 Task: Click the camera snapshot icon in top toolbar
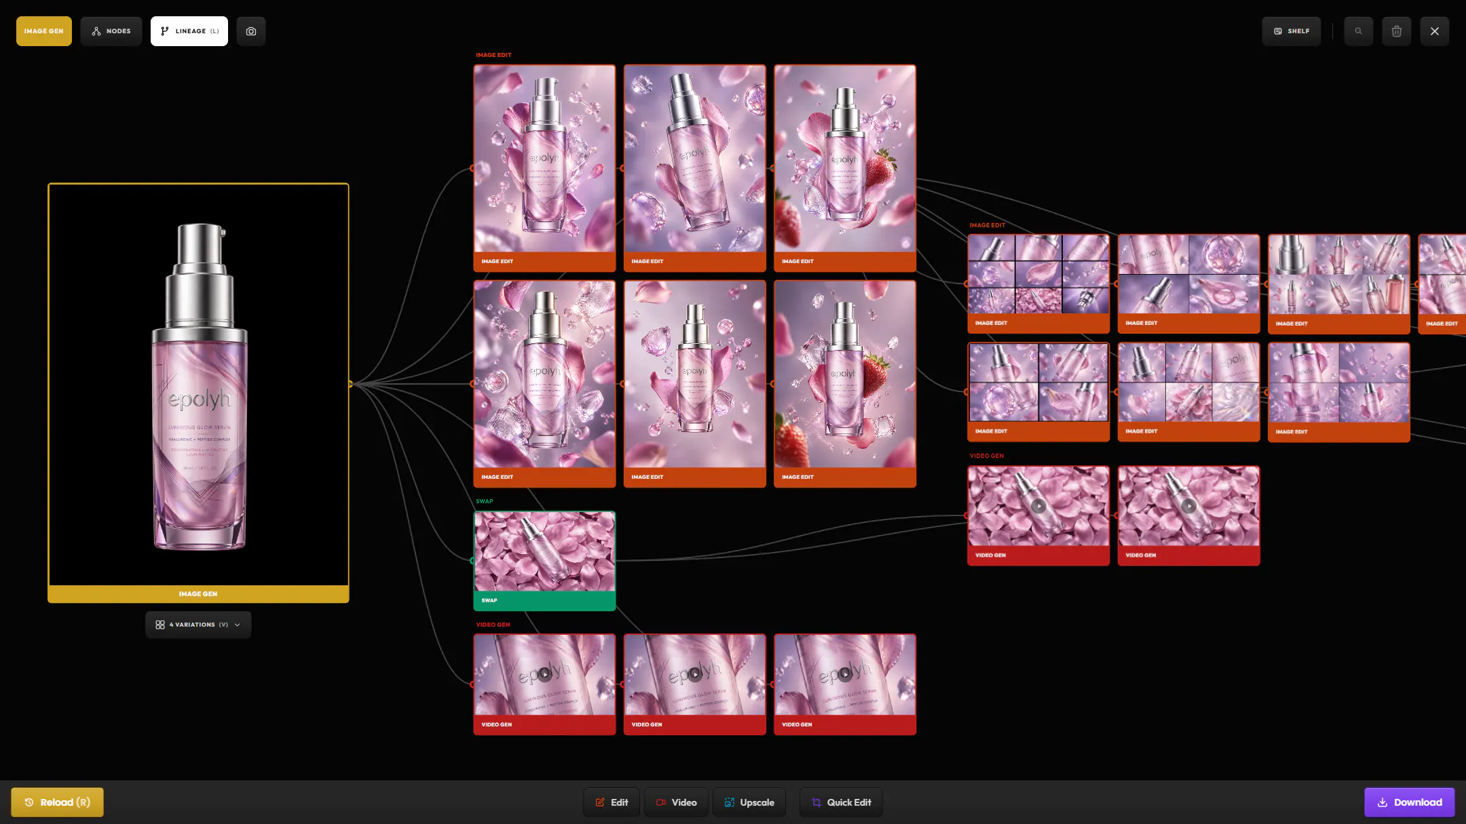(x=251, y=31)
